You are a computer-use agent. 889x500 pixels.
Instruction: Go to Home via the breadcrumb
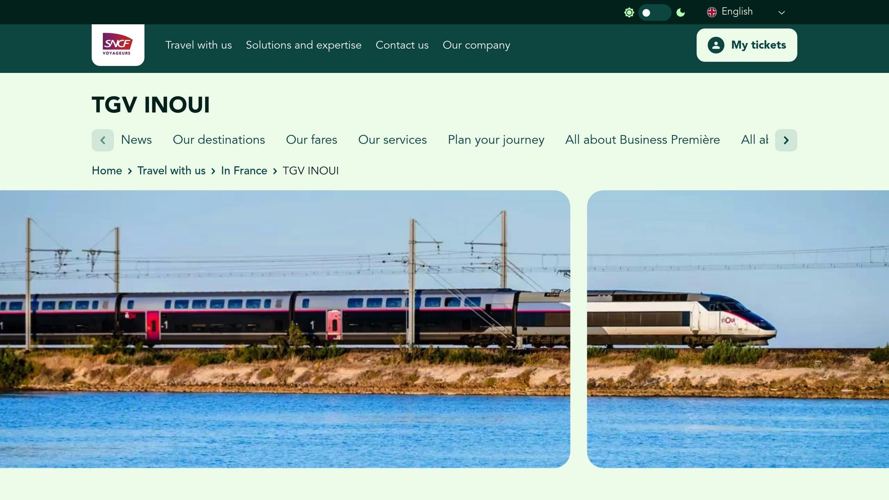(x=106, y=171)
